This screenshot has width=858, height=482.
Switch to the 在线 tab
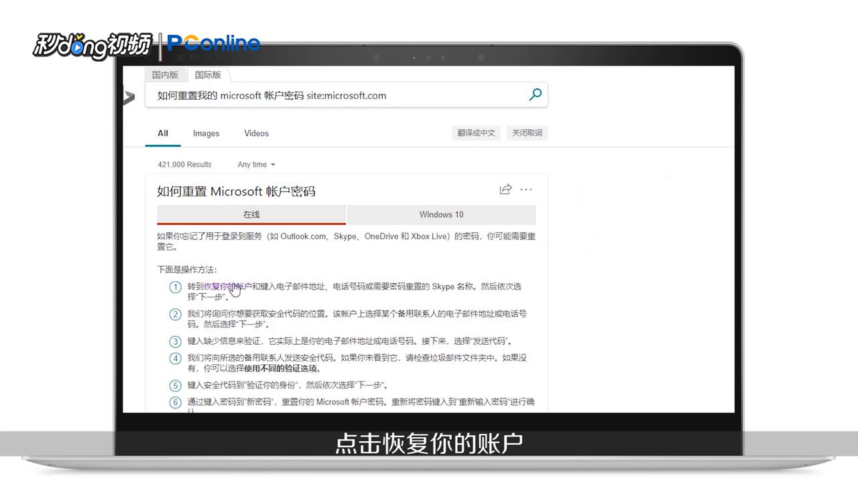click(x=251, y=214)
